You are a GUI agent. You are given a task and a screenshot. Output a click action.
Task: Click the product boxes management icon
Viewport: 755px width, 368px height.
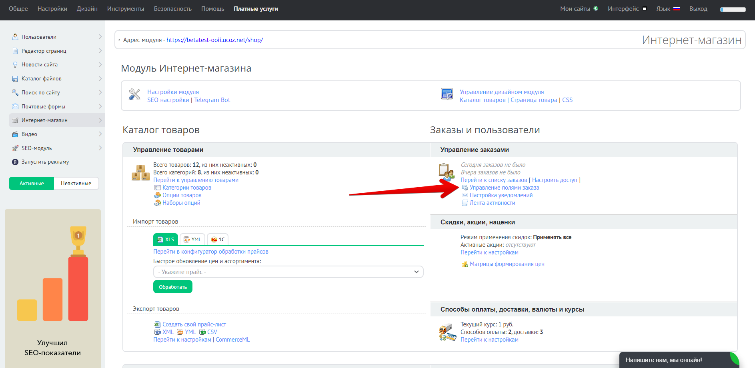[140, 173]
